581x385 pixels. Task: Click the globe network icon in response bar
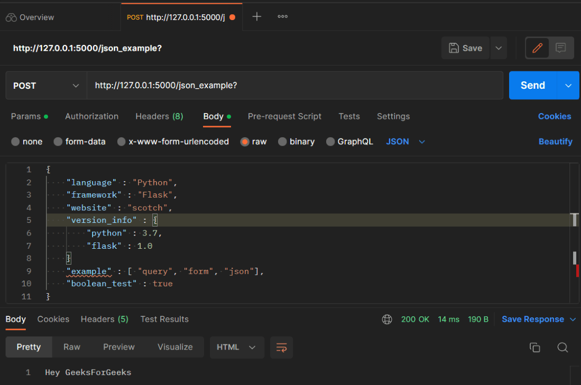(x=387, y=320)
